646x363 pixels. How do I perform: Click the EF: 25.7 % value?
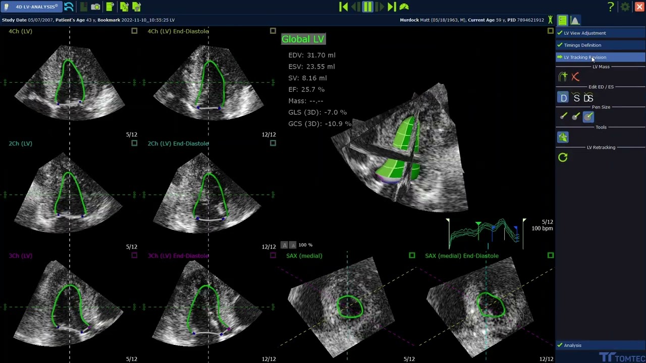click(306, 89)
